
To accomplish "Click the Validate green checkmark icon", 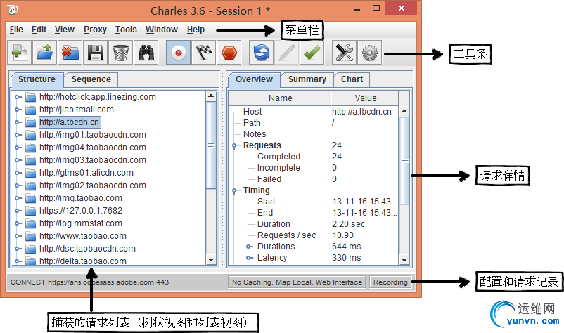I will (x=312, y=53).
